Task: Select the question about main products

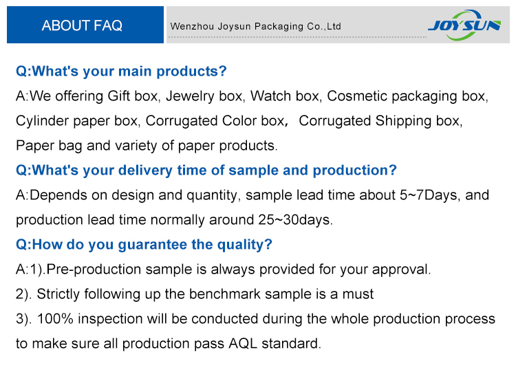Action: click(x=121, y=71)
